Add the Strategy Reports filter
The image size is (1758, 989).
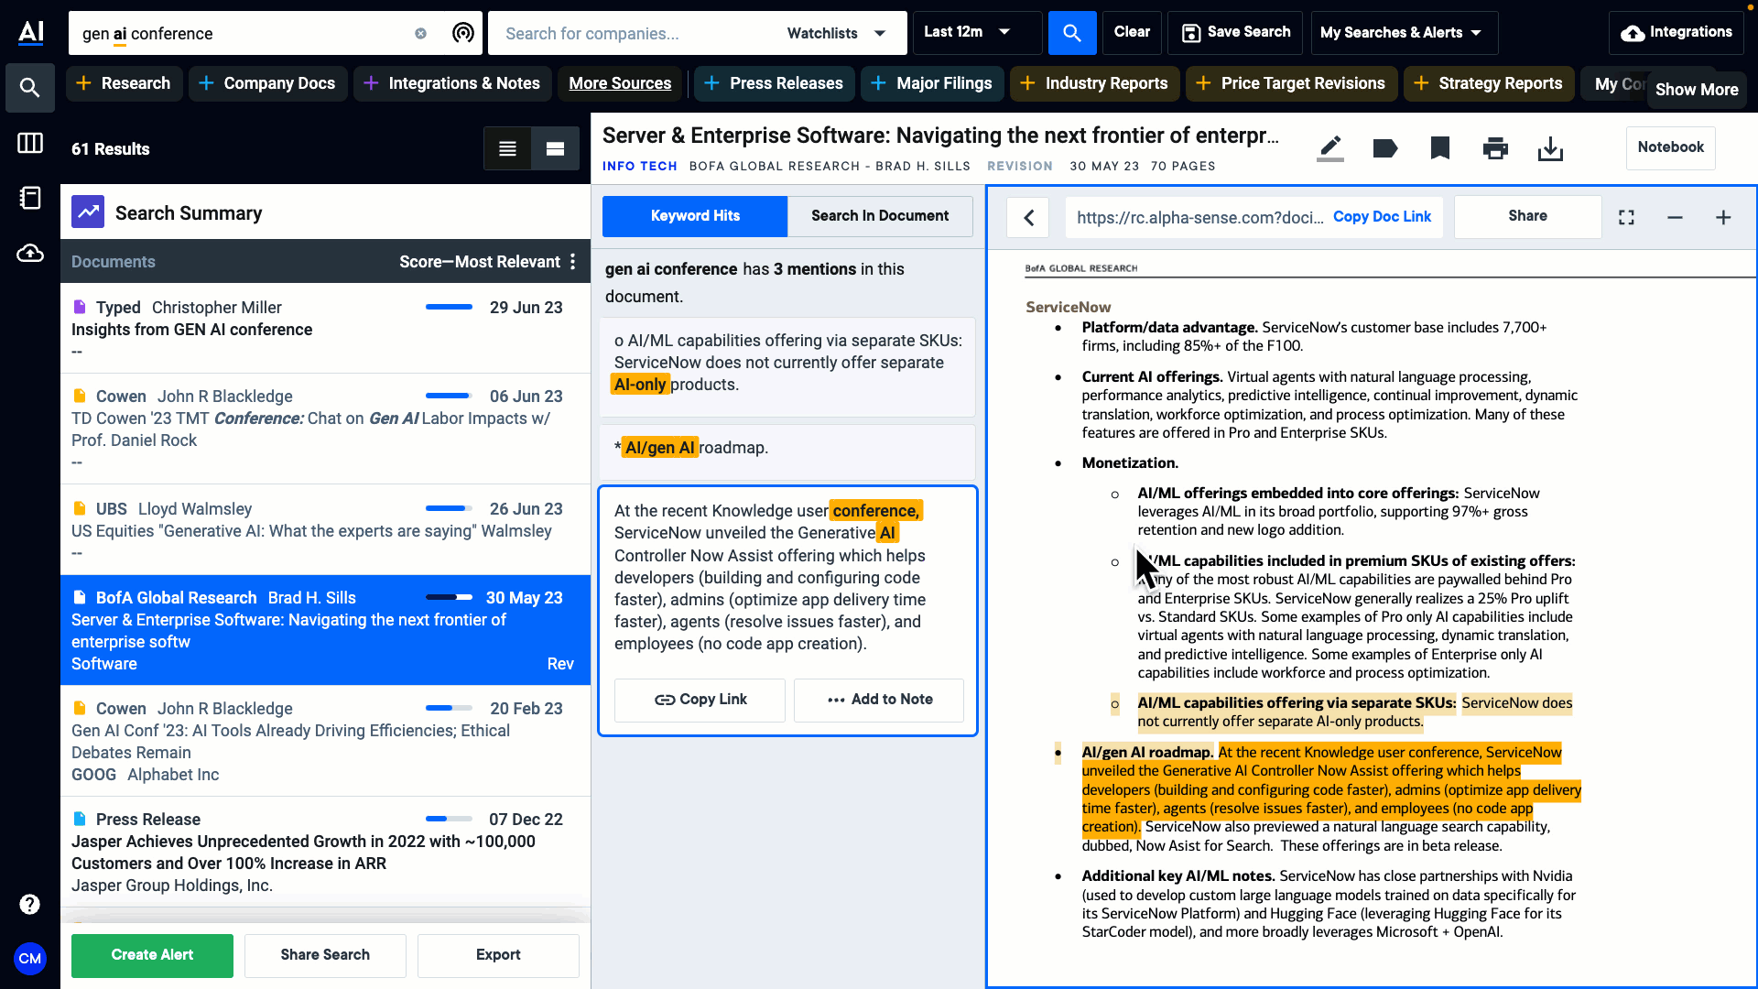(x=1489, y=83)
